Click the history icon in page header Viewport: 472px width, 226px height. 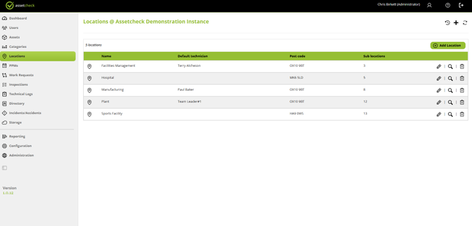click(x=447, y=23)
